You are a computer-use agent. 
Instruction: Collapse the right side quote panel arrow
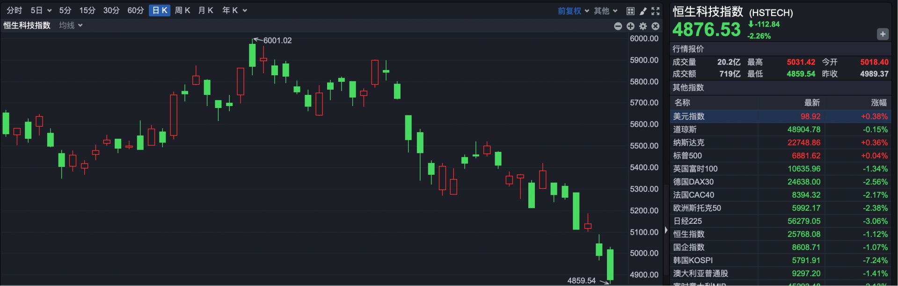(x=666, y=230)
